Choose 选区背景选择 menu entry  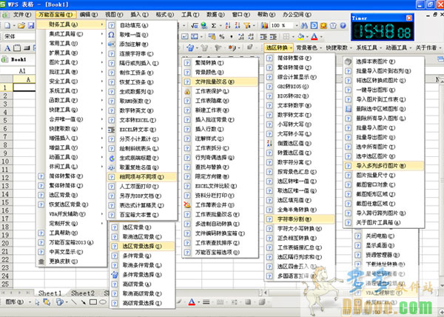(142, 246)
